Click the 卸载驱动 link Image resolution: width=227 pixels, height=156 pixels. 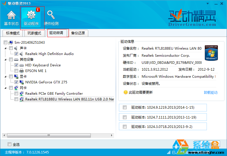211,92
